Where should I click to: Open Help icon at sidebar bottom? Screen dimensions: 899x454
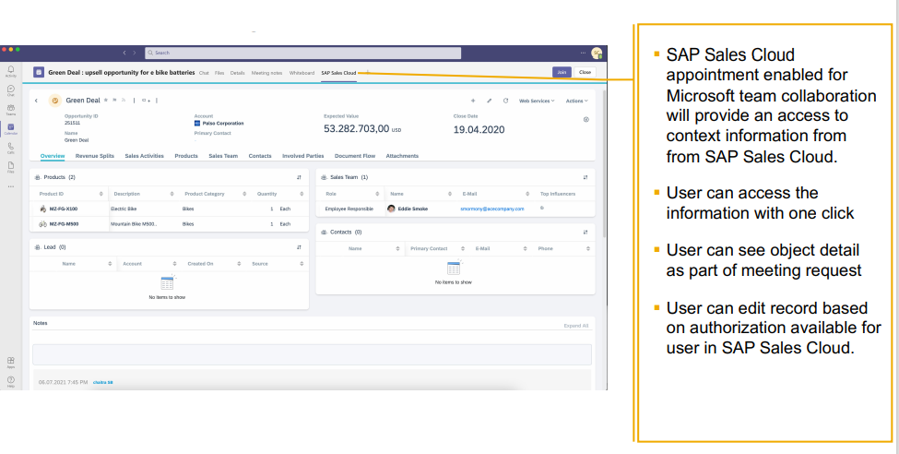(10, 381)
